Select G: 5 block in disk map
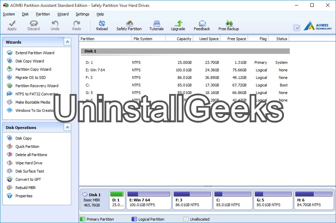 point(273,200)
